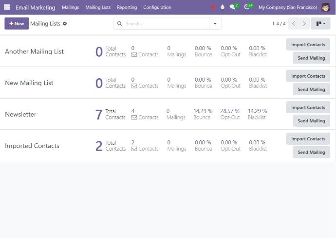Open the Configuration menu

coord(157,7)
